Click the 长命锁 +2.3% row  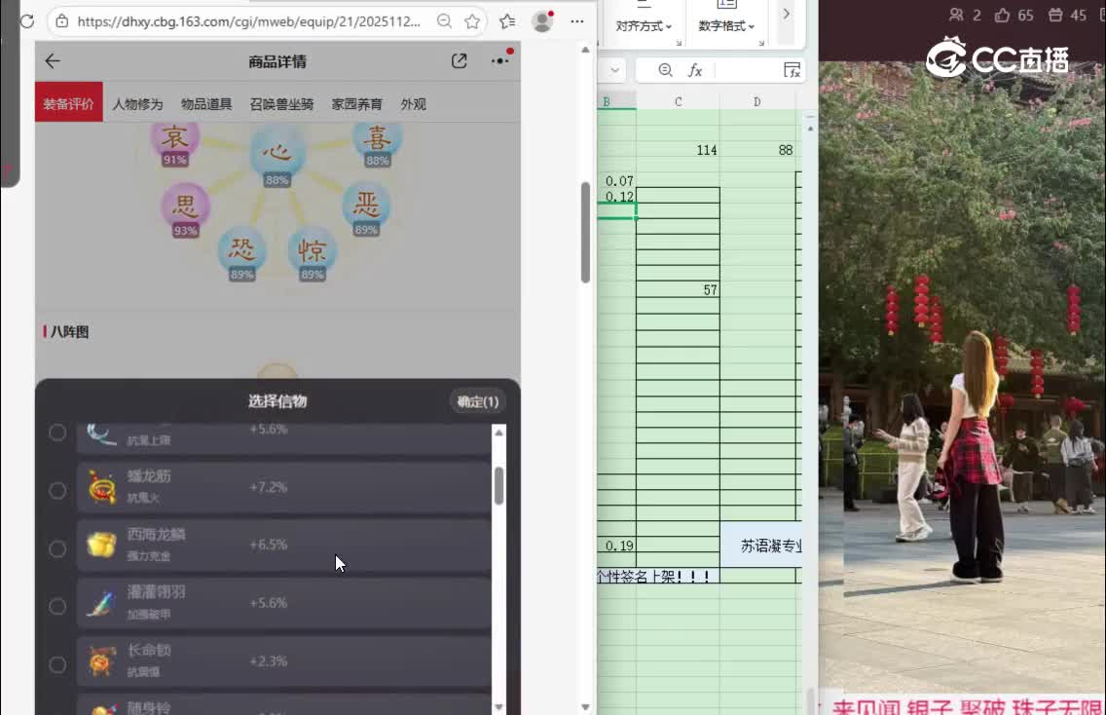coord(283,662)
